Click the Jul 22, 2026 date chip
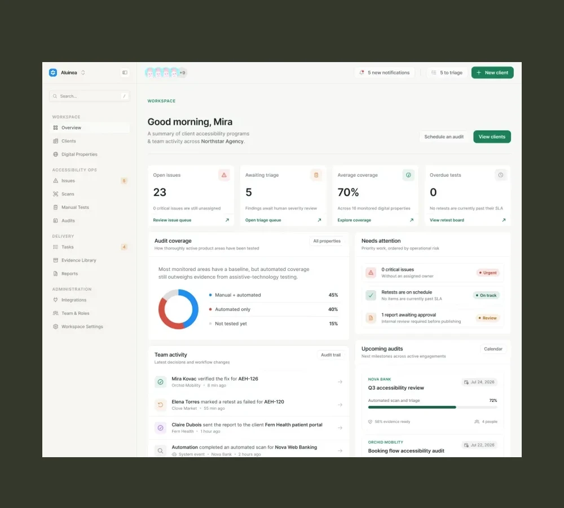Viewport: 564px width, 508px height. click(479, 445)
